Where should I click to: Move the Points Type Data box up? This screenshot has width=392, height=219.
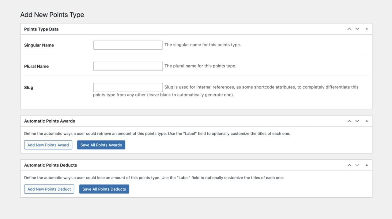348,28
